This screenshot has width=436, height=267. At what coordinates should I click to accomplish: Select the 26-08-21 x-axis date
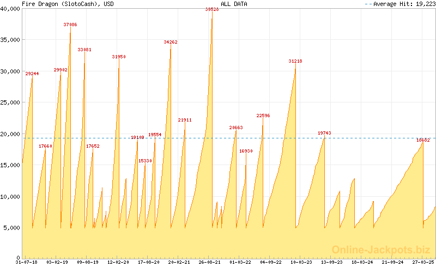click(210, 262)
